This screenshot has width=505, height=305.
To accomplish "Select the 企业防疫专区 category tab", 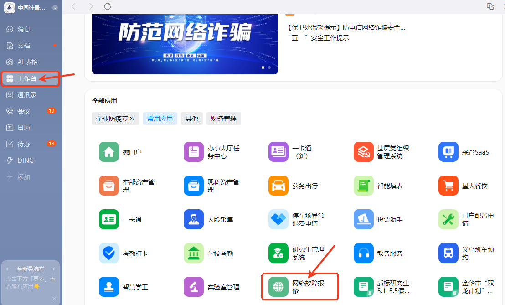I will tap(115, 119).
